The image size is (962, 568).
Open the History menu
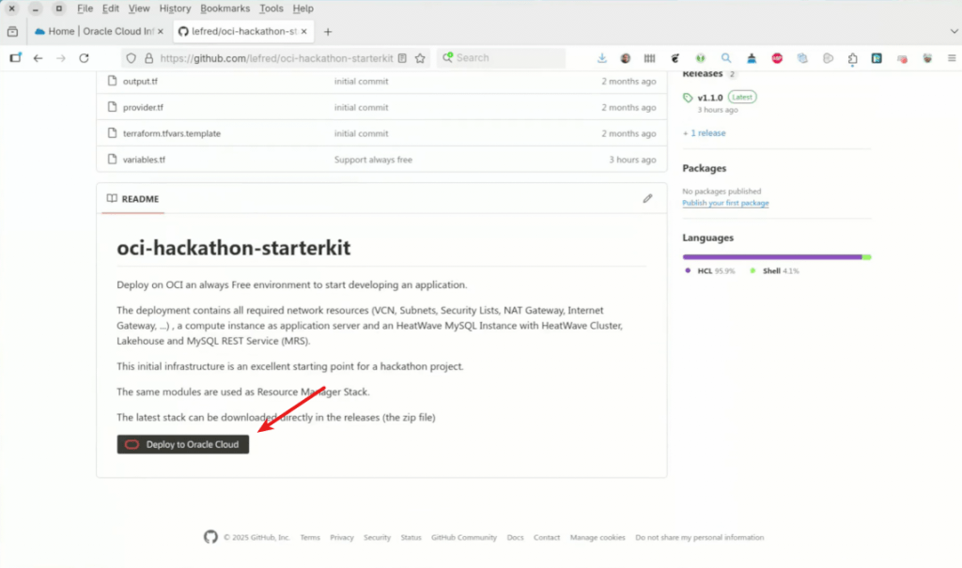tap(175, 8)
